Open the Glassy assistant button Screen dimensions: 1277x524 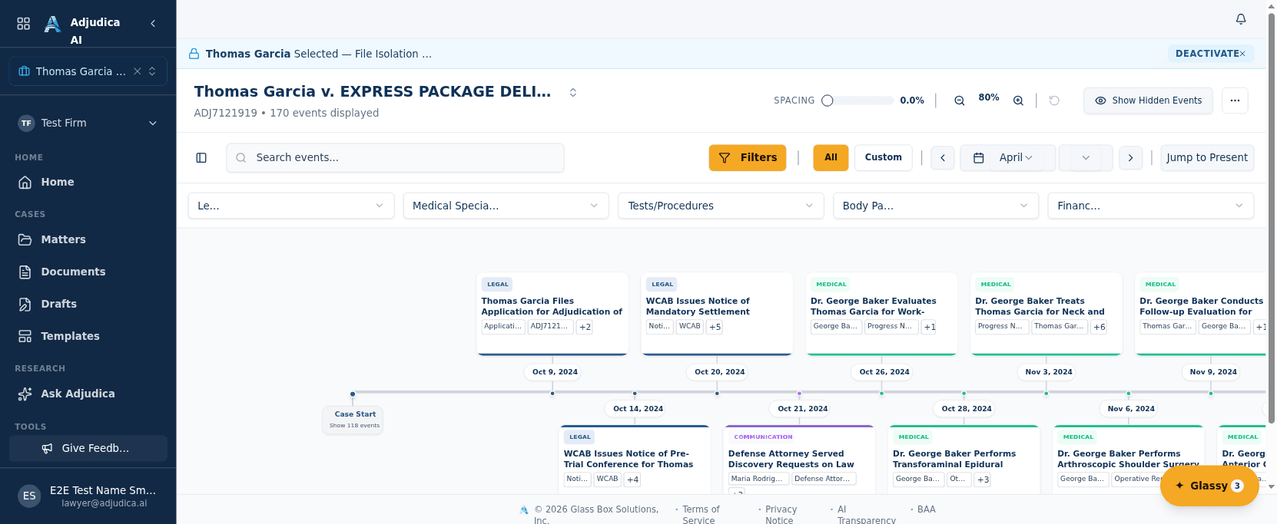click(x=1209, y=485)
